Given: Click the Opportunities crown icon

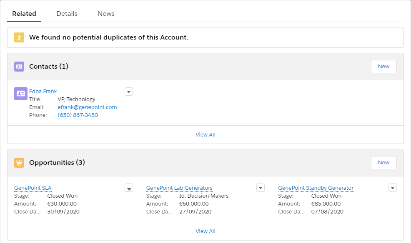Looking at the screenshot, I should click(19, 163).
